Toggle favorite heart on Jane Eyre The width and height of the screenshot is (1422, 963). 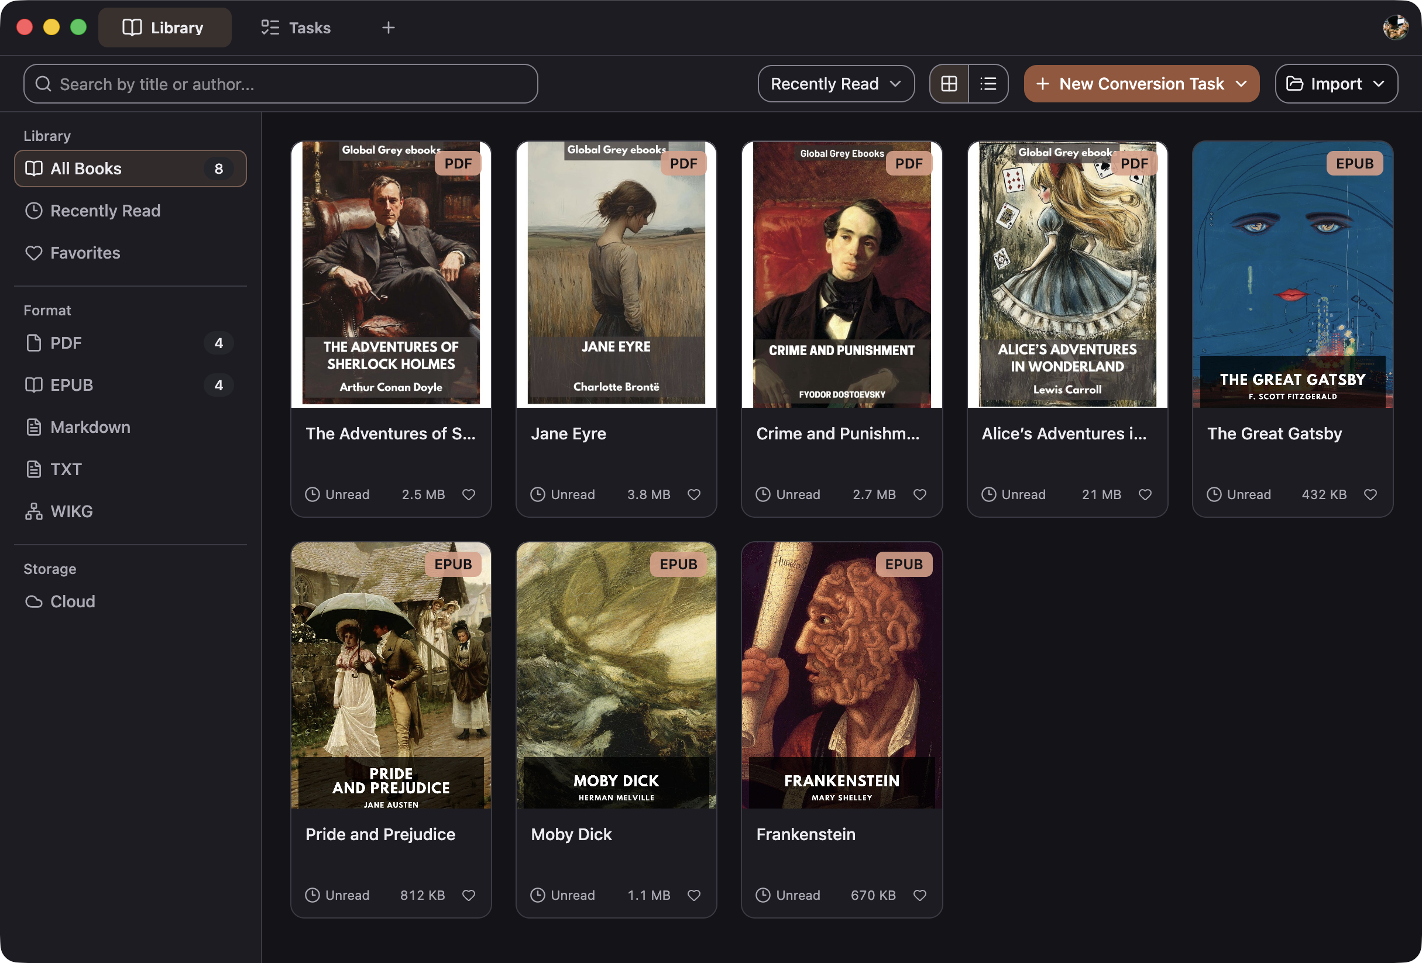click(x=694, y=494)
